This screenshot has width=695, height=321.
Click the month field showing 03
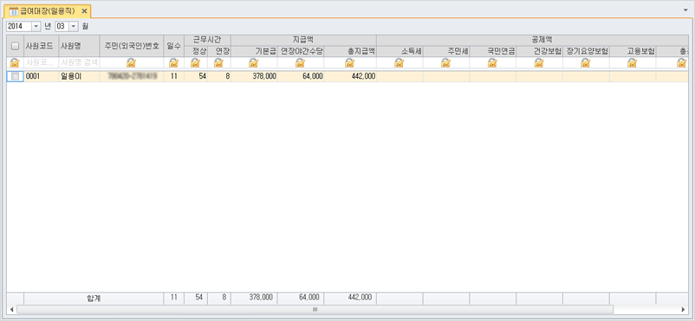tap(62, 26)
